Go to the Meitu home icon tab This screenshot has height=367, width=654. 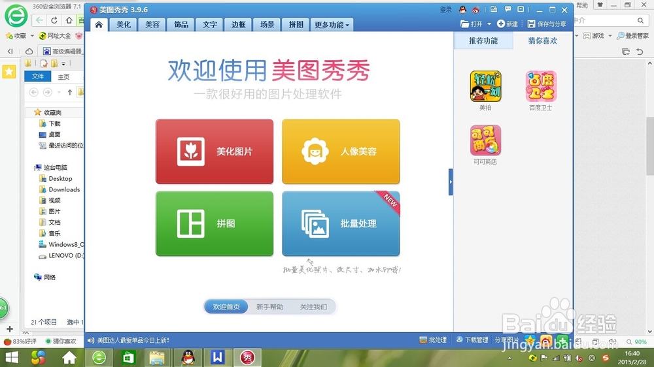point(99,25)
